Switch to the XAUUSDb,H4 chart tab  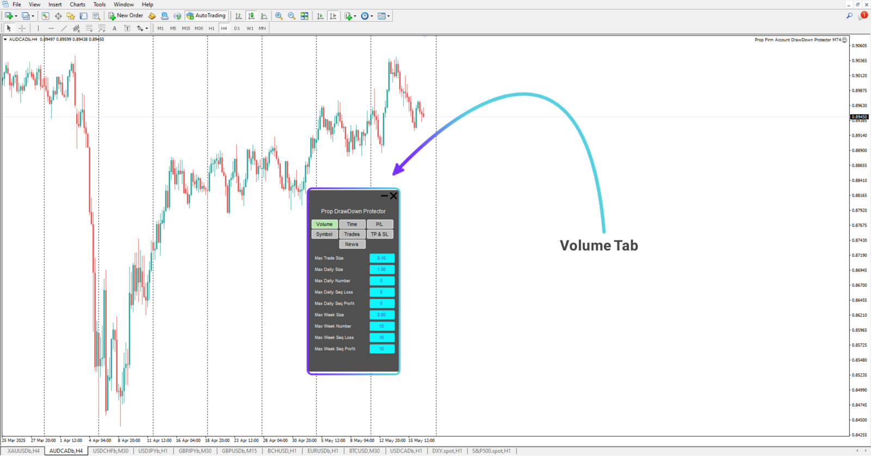click(23, 451)
